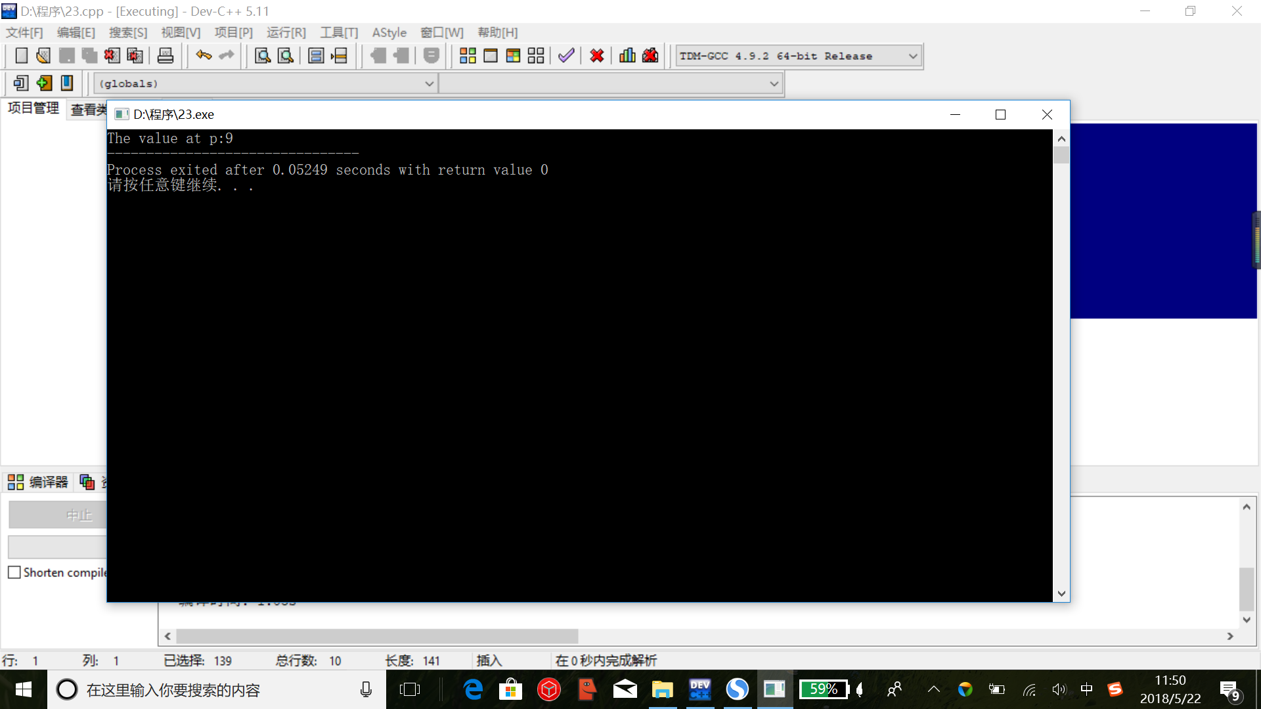Click the Undo arrow icon
The image size is (1261, 709).
(204, 56)
